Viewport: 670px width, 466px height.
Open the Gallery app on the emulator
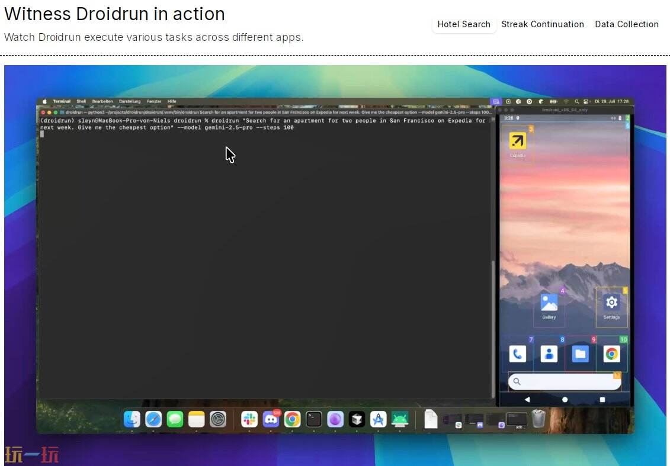(x=549, y=303)
